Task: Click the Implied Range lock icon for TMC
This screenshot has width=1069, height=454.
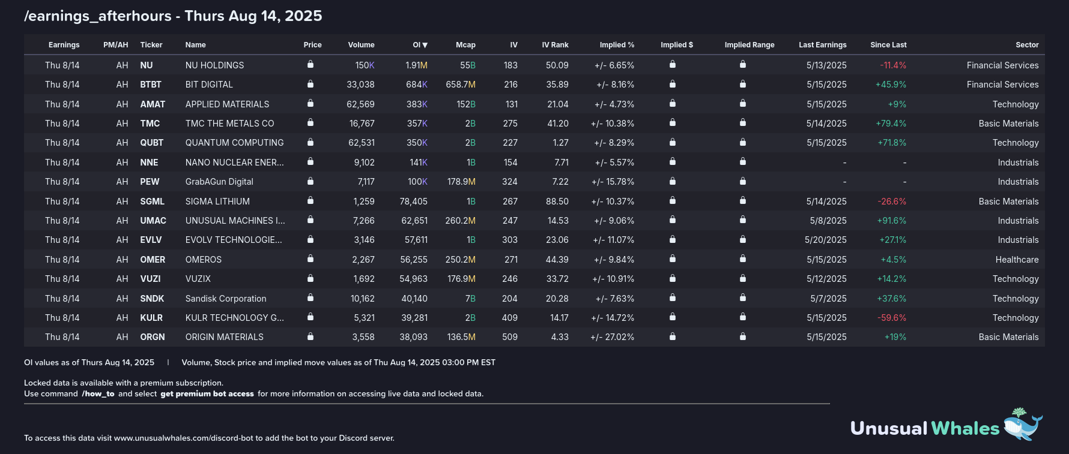Action: click(x=743, y=122)
